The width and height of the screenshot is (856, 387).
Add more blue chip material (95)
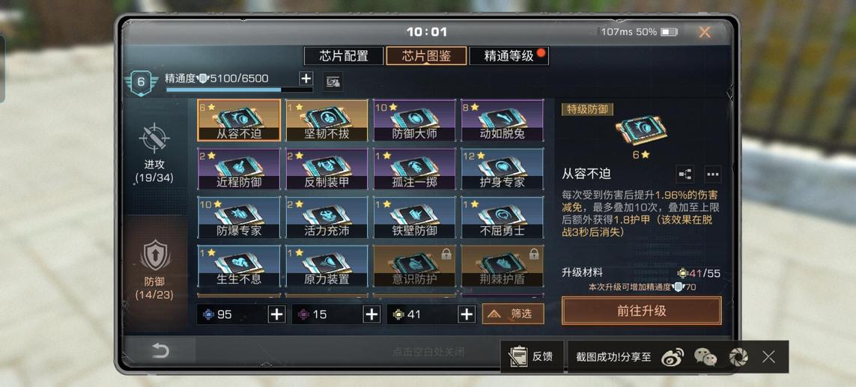[277, 314]
